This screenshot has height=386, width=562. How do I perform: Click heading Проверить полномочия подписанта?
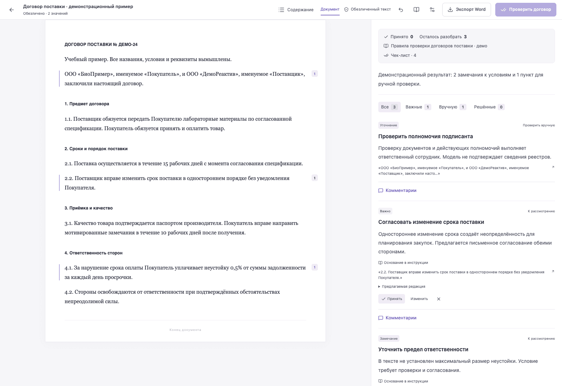pyautogui.click(x=426, y=137)
